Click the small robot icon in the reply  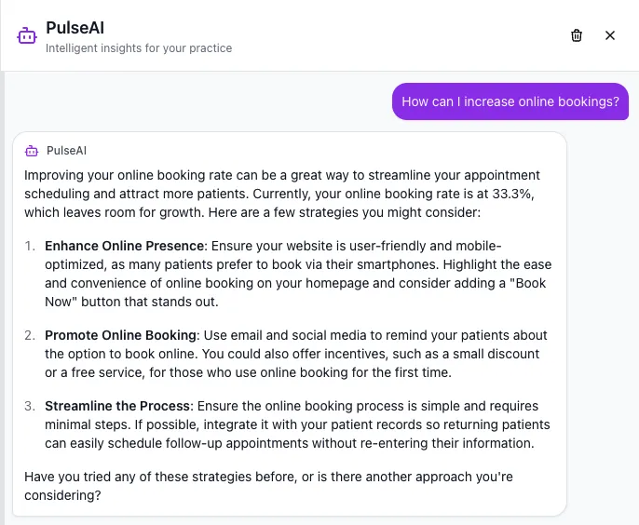coord(32,151)
